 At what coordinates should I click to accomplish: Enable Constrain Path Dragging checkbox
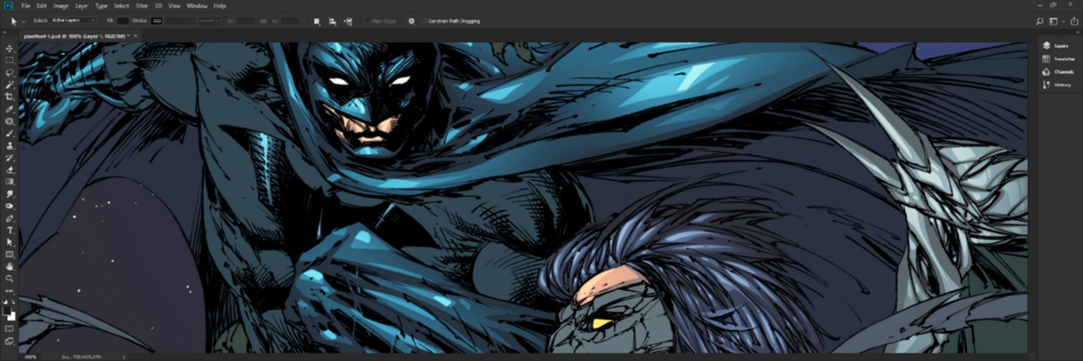[x=424, y=21]
